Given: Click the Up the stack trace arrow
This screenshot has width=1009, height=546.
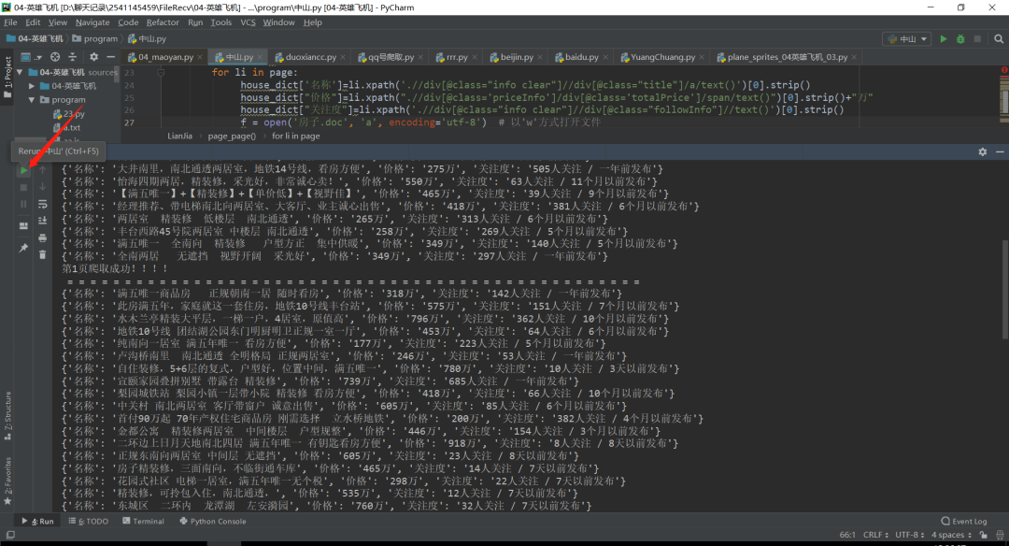Looking at the screenshot, I should [x=42, y=170].
